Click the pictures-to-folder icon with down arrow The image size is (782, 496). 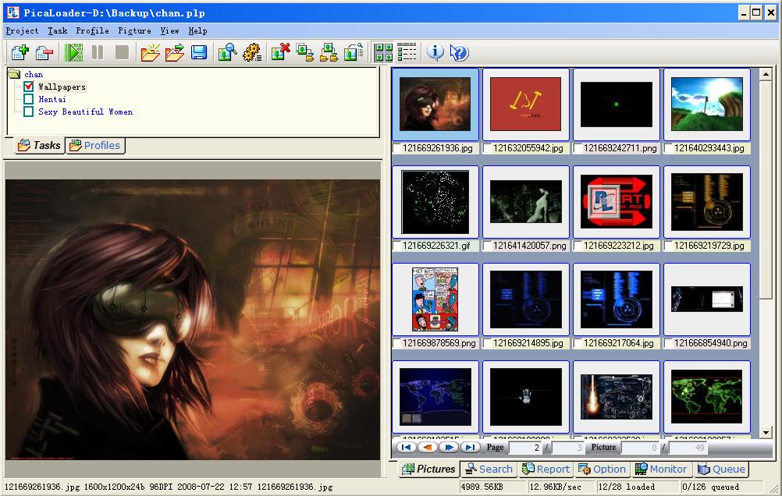[x=304, y=52]
